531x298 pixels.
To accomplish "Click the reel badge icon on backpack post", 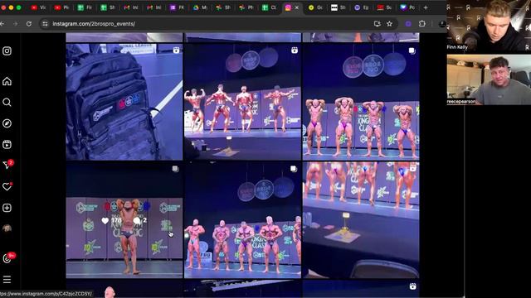I will [176, 50].
